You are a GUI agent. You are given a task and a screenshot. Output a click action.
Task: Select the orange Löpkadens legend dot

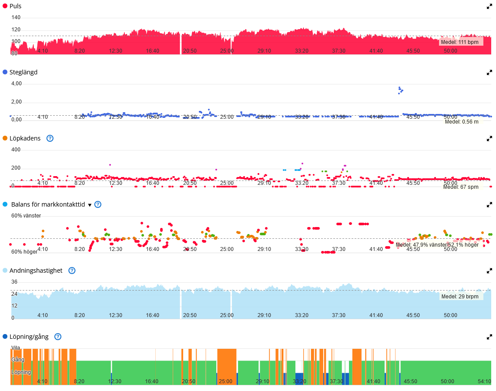pyautogui.click(x=5, y=138)
